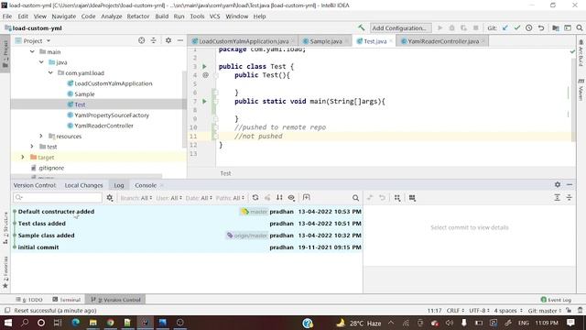Expand the resources folder
This screenshot has width=586, height=330.
41,136
